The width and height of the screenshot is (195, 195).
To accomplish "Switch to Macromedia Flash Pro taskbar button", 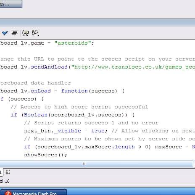I will pos(33,192).
